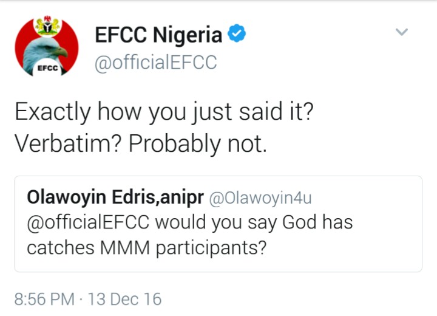Visit the @officialEFCC handle below the name
The image size is (437, 316).
(156, 62)
